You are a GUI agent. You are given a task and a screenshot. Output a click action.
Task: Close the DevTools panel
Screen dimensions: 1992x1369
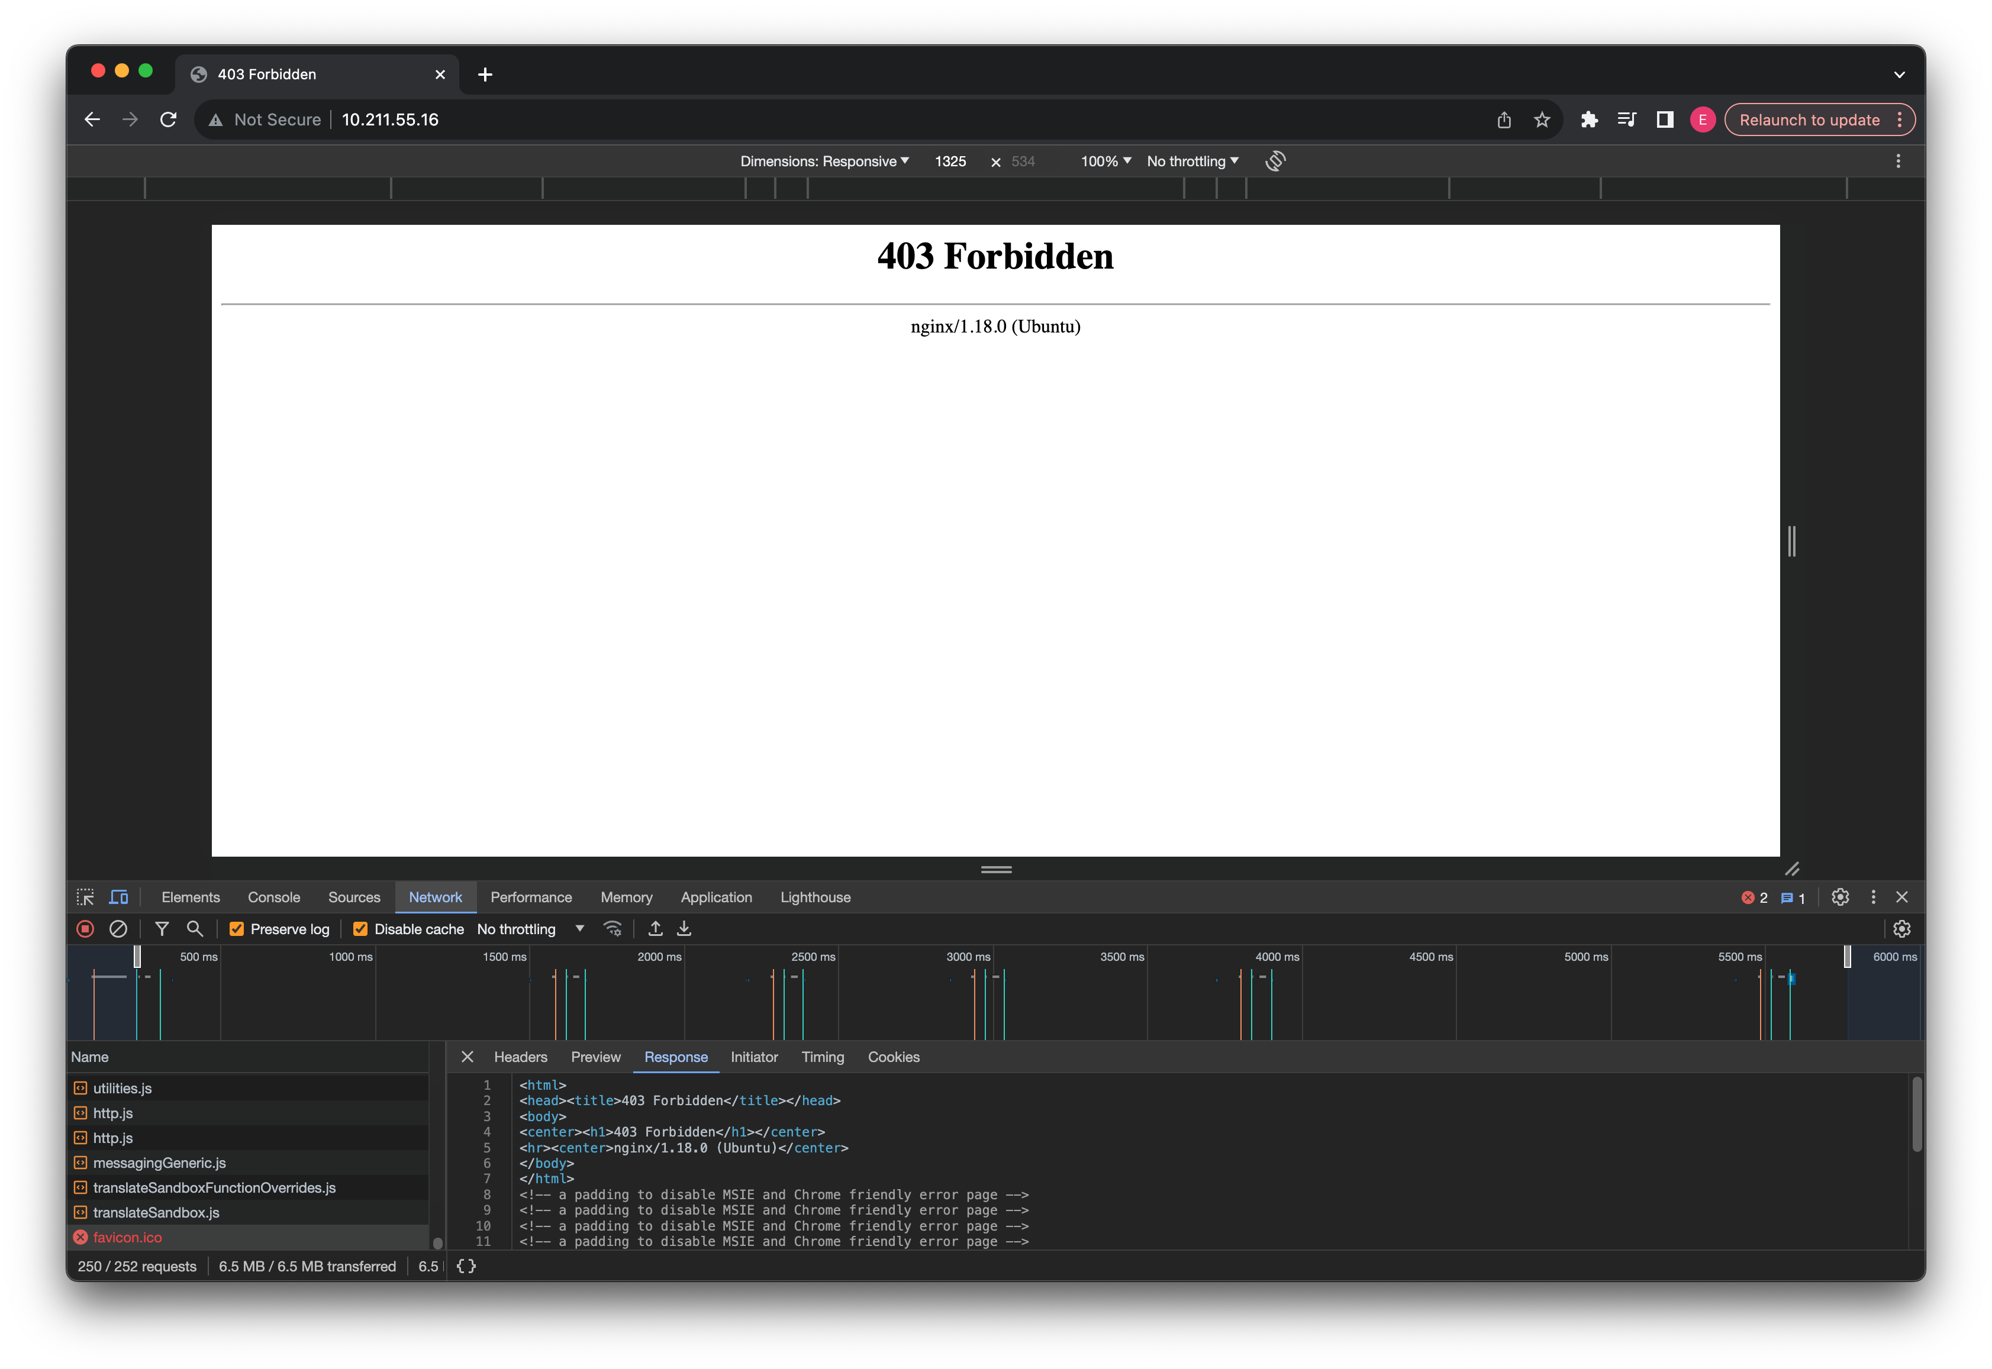(1901, 897)
